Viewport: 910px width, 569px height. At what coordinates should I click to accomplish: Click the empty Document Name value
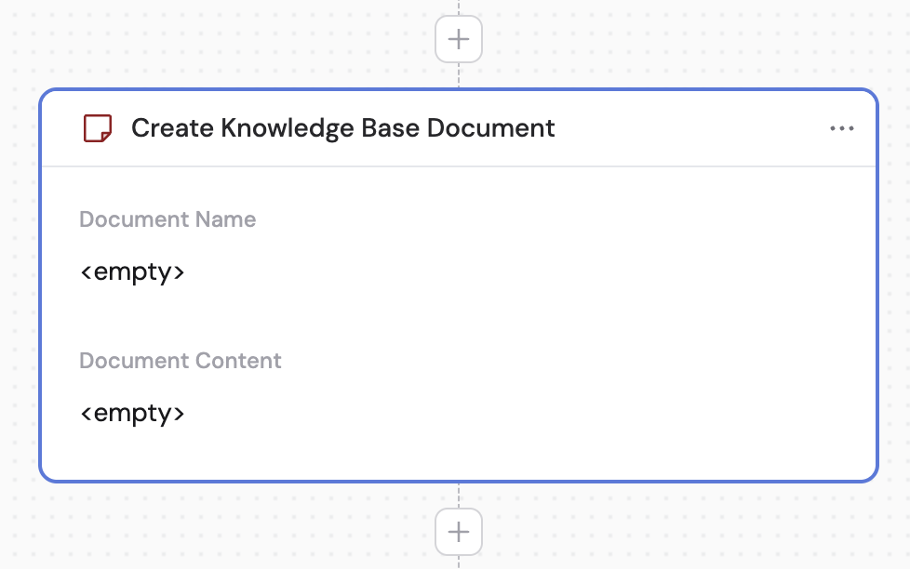pyautogui.click(x=133, y=271)
